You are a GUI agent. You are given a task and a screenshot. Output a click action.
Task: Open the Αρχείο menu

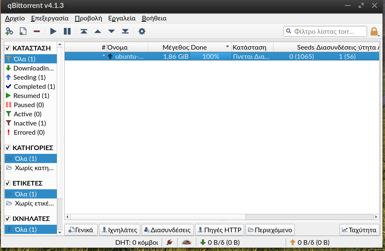[x=15, y=18]
